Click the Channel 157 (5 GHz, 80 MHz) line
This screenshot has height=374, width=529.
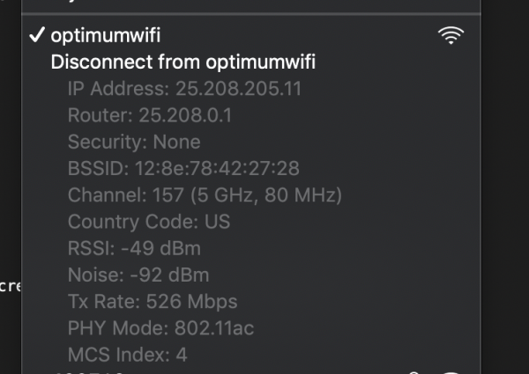point(205,194)
